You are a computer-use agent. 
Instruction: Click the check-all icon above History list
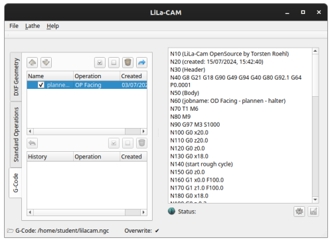[114, 143]
